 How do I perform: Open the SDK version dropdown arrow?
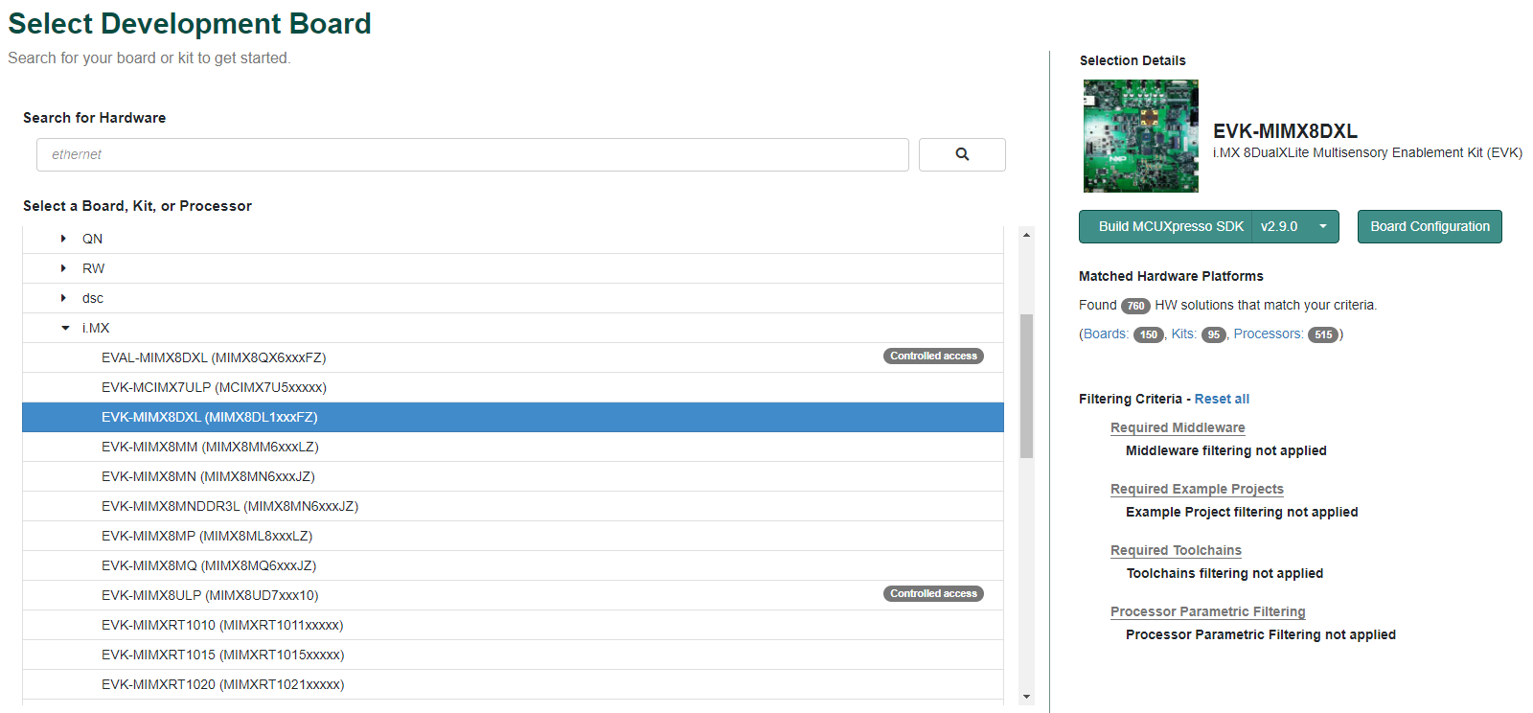[1322, 227]
